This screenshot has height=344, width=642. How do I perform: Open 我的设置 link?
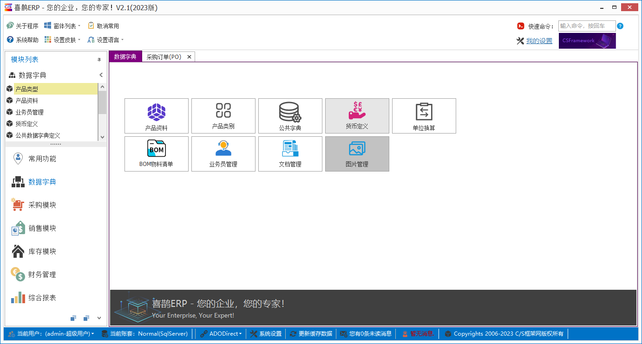[539, 40]
